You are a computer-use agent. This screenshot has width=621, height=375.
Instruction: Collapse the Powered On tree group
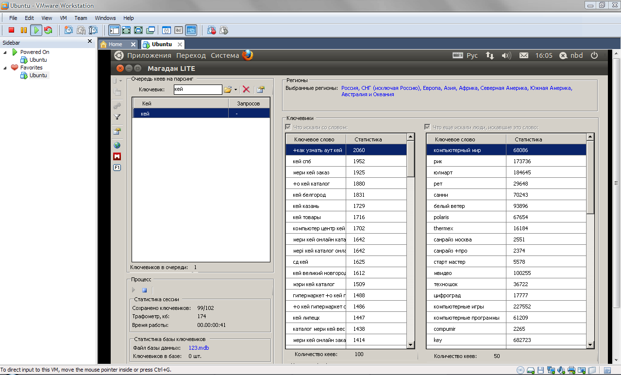5,52
